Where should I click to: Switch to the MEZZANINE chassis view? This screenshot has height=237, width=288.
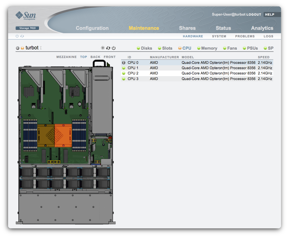click(x=67, y=57)
